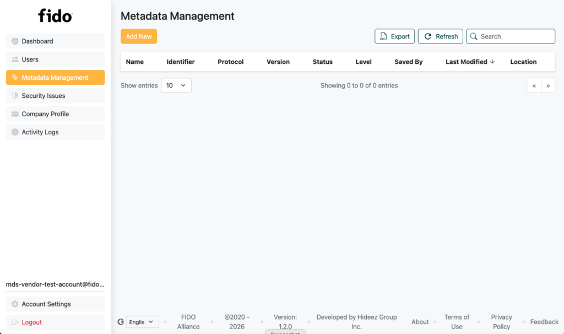564x334 pixels.
Task: Open the About footer link
Action: (420, 322)
